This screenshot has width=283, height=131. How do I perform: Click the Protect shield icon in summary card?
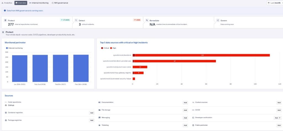coord(5,20)
